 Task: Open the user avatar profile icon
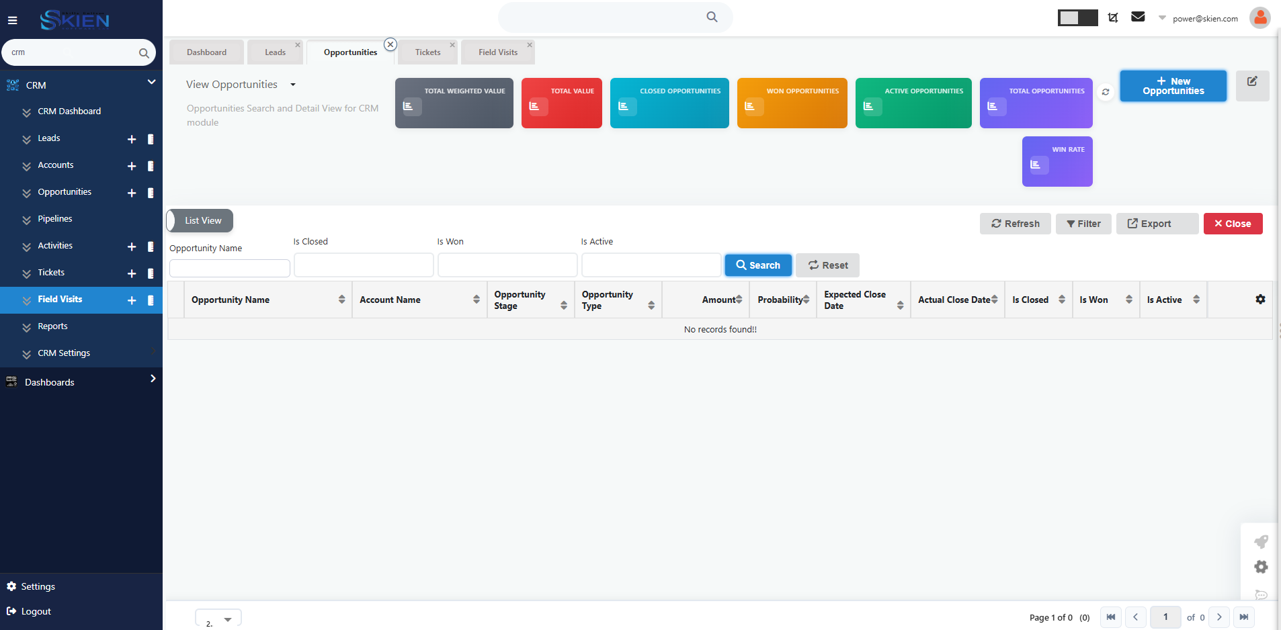tap(1259, 17)
